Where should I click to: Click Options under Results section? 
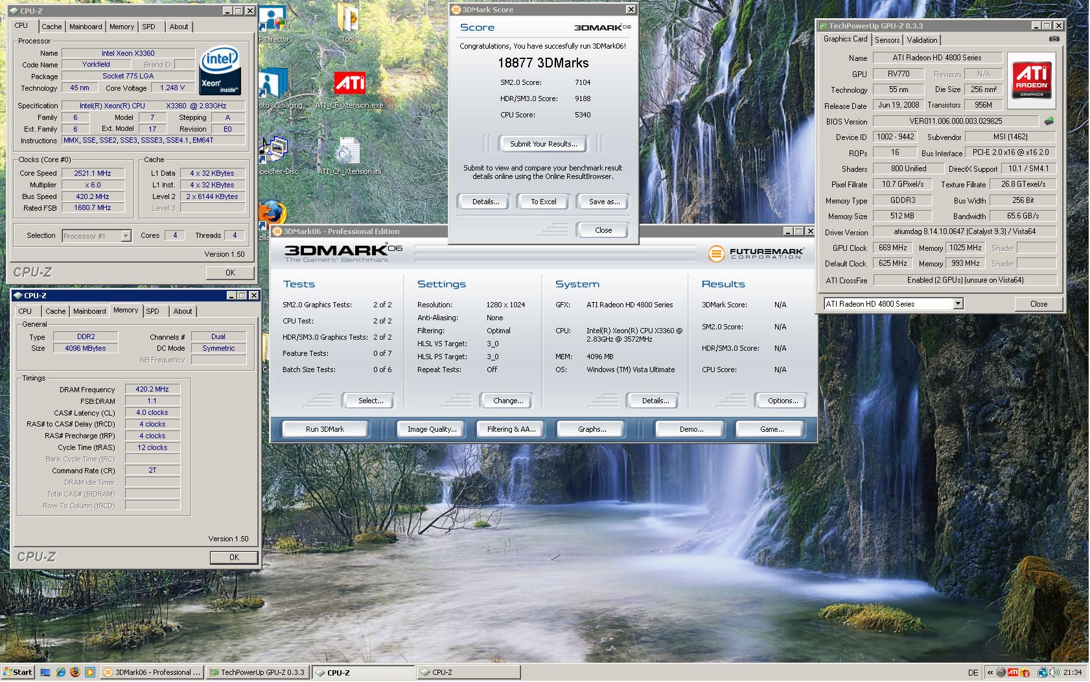click(783, 401)
